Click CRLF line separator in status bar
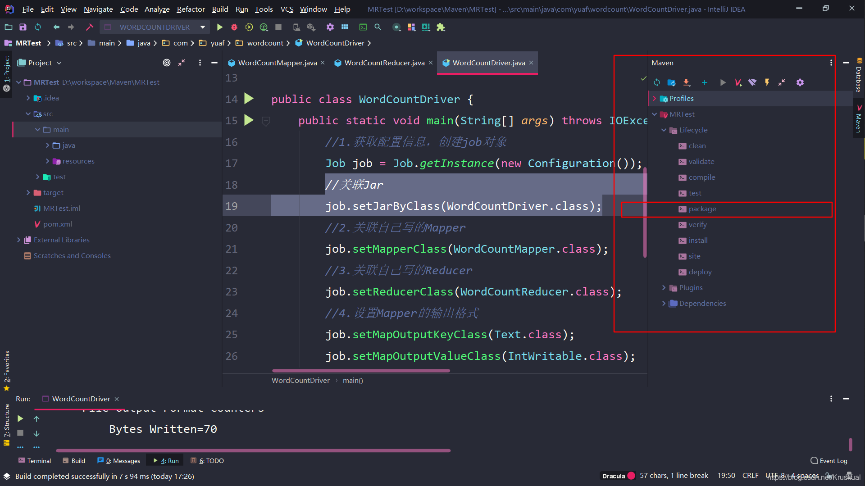The image size is (865, 486). [750, 476]
